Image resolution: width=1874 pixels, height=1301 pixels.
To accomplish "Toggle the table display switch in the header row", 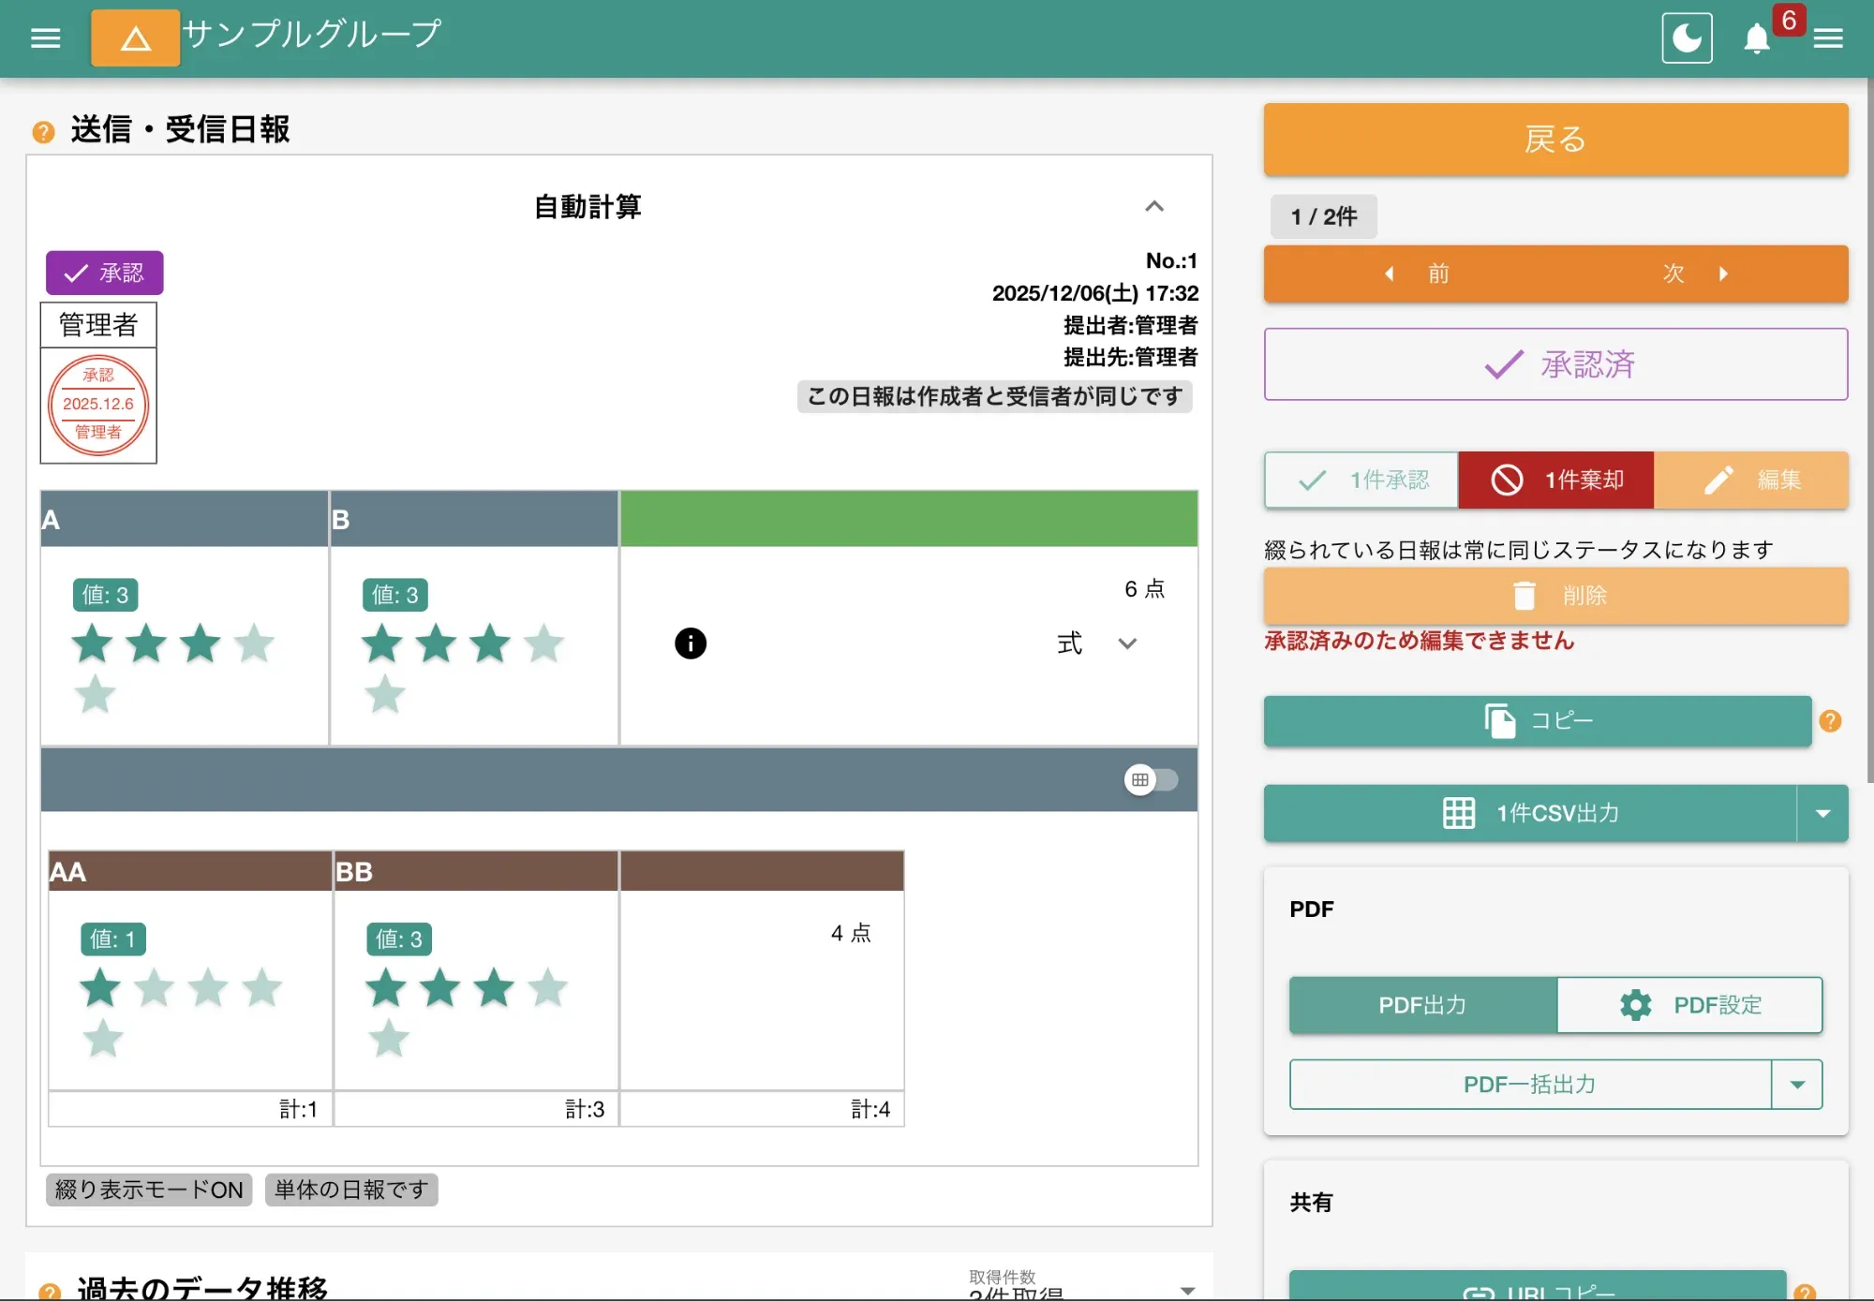I will [x=1152, y=779].
